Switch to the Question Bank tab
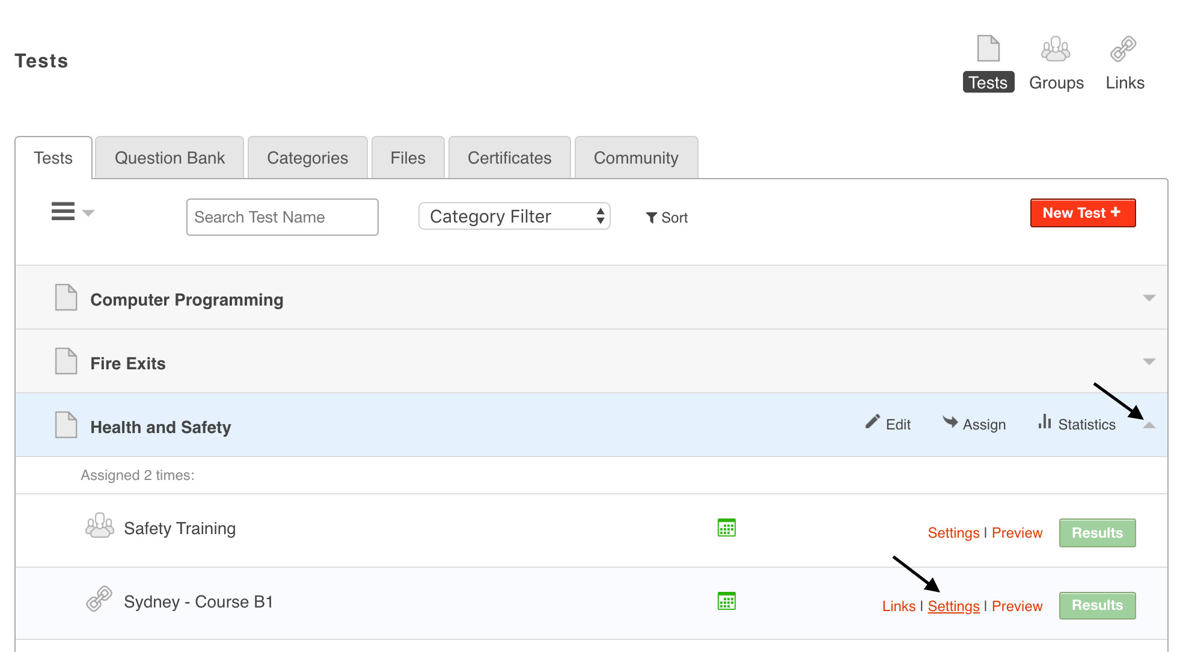The width and height of the screenshot is (1183, 652). 170,158
